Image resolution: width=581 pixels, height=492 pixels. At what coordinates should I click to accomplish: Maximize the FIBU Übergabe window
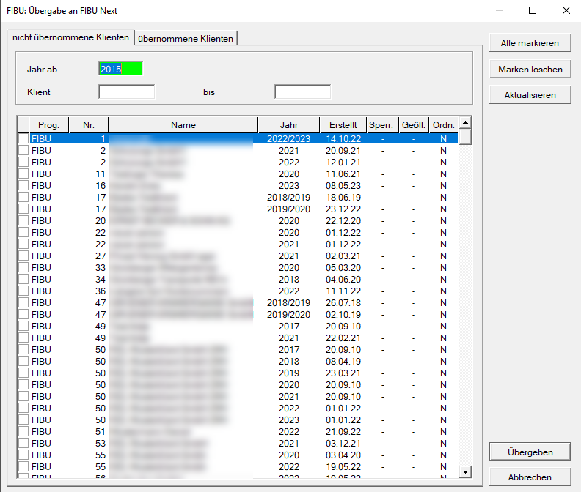(533, 11)
